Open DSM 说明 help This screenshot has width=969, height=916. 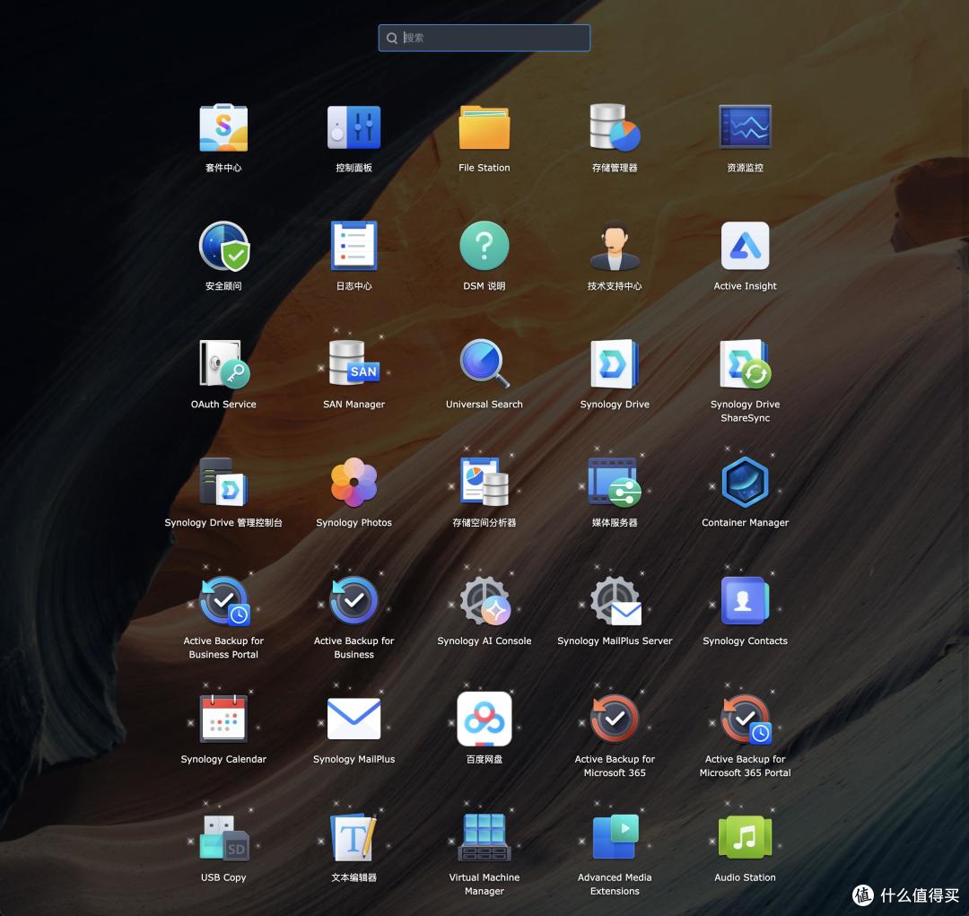pos(484,246)
